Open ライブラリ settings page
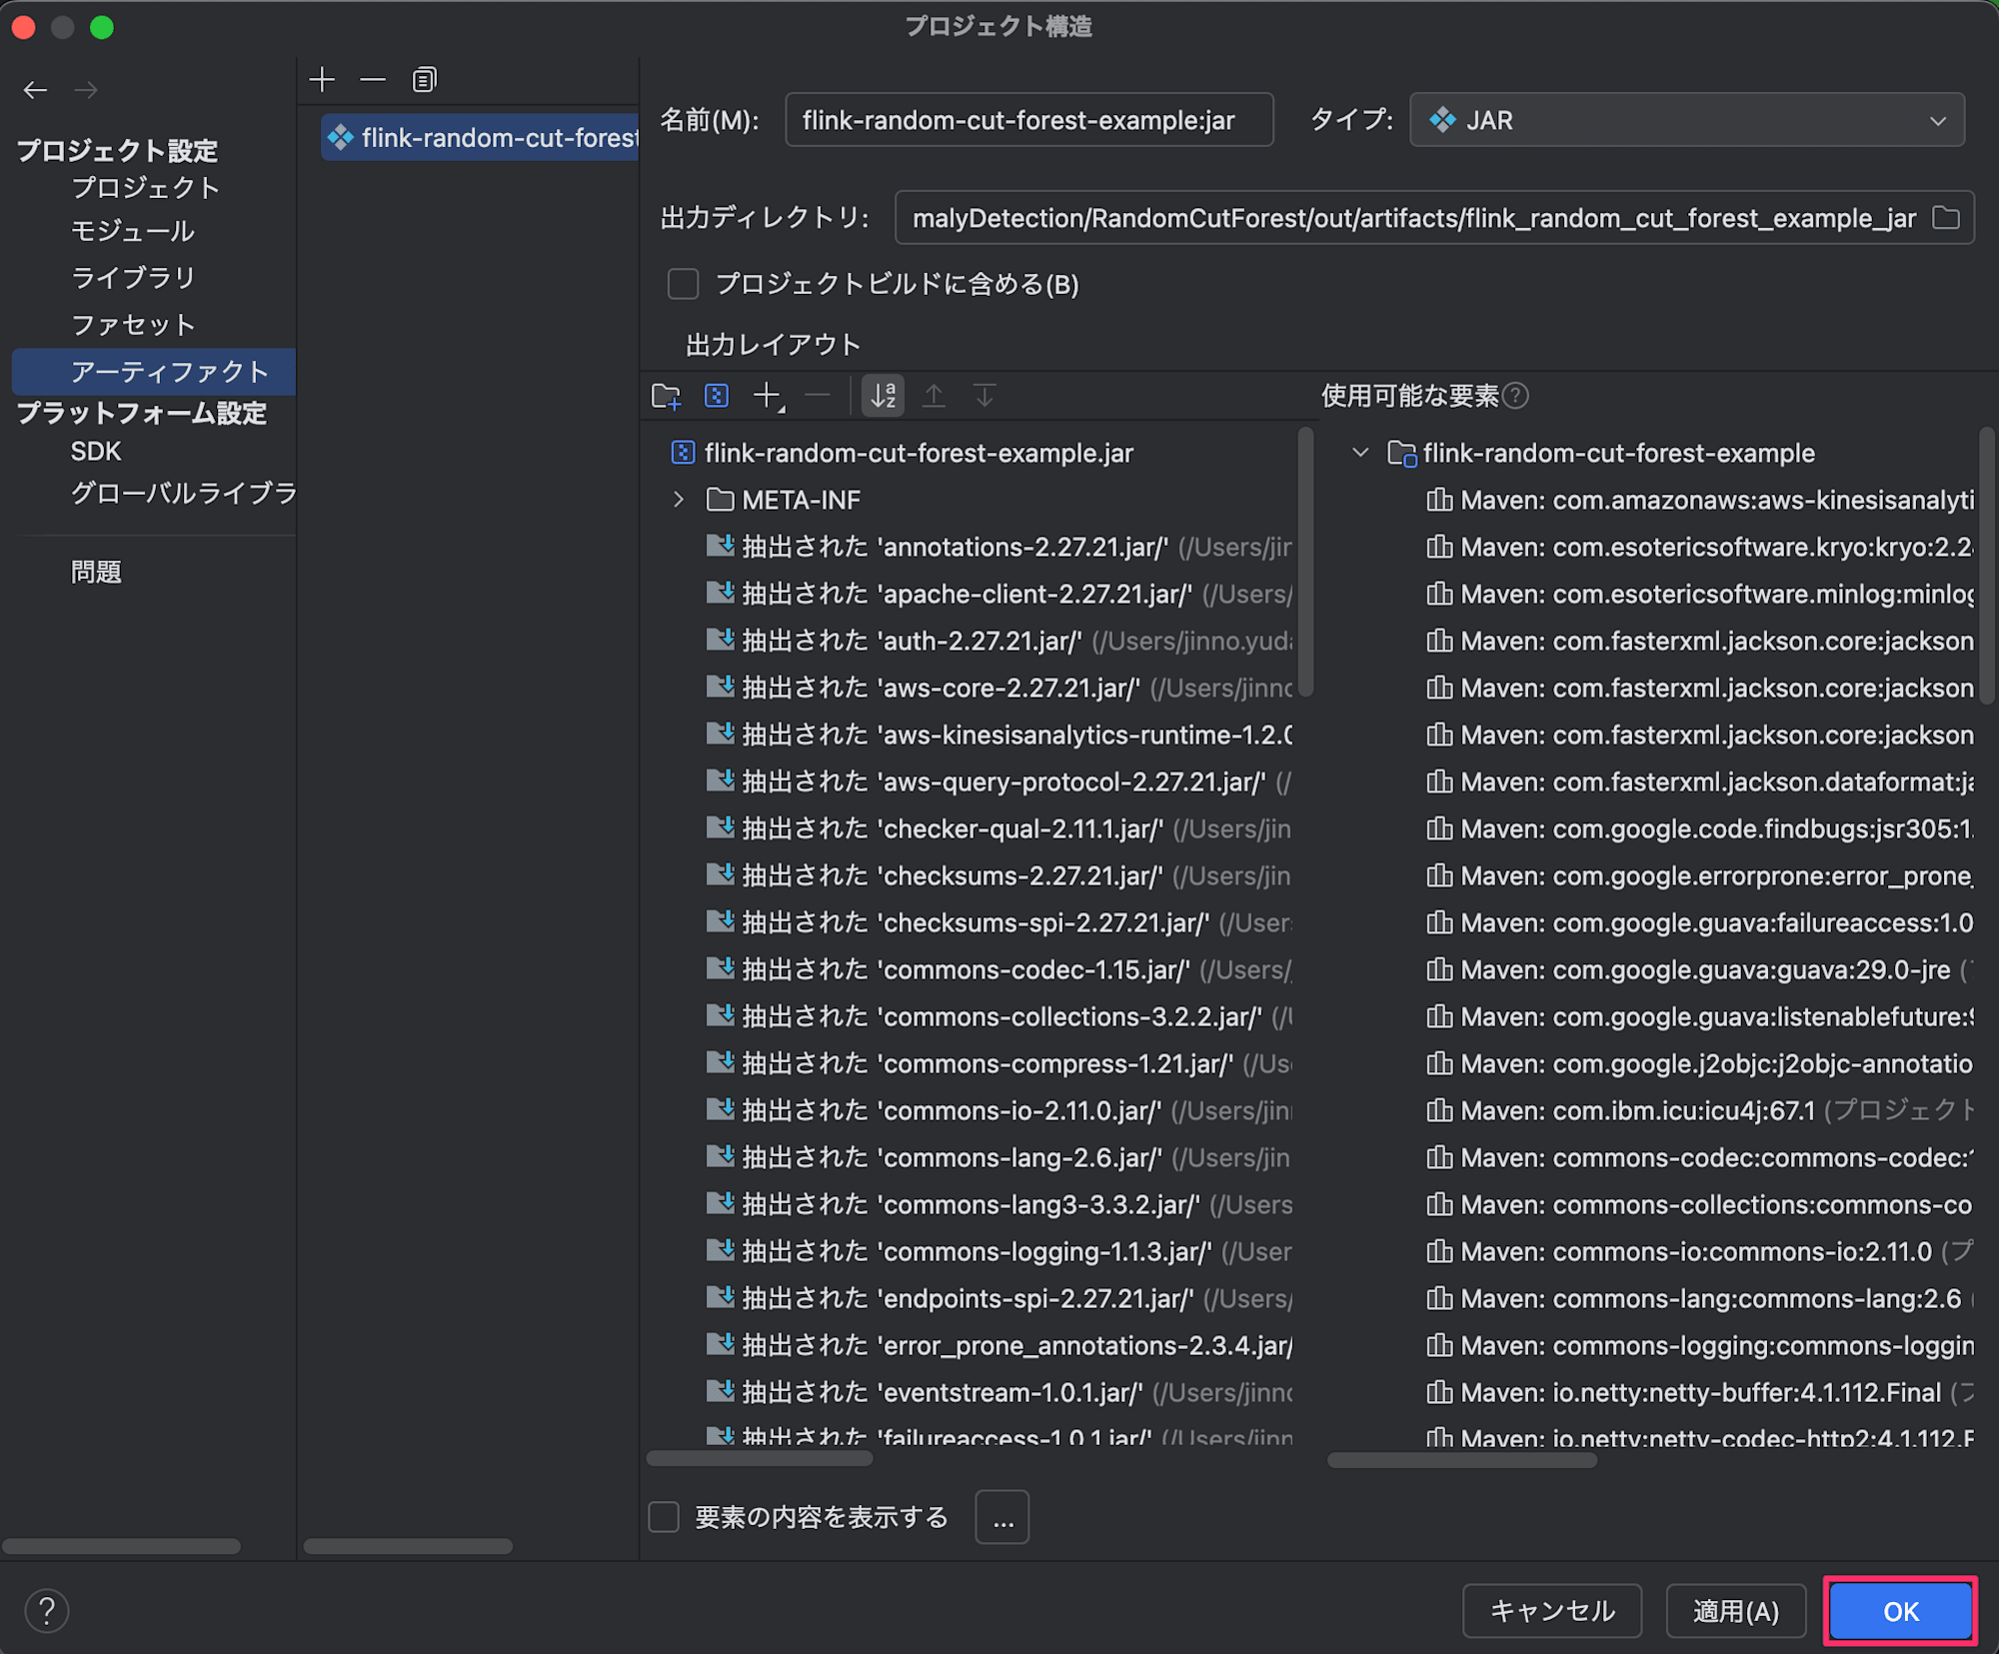1999x1654 pixels. (x=132, y=278)
